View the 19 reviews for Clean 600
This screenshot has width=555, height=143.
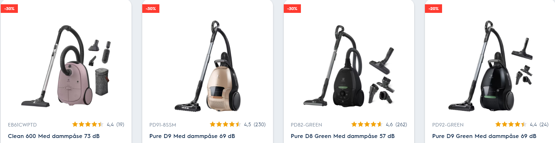coord(120,124)
